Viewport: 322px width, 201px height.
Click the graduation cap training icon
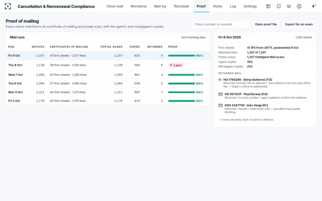tap(289, 6)
